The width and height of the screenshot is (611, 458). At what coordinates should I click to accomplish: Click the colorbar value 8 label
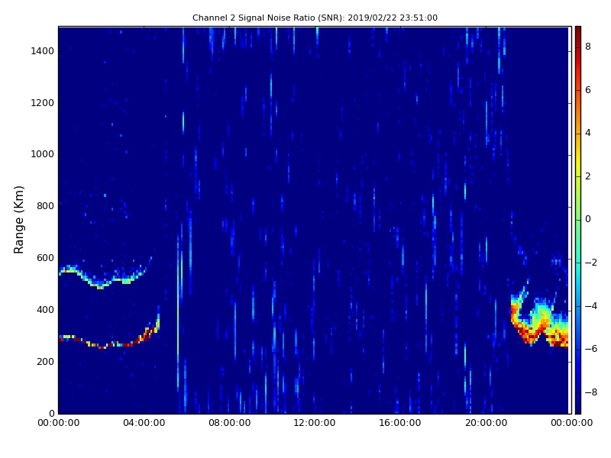pyautogui.click(x=588, y=47)
